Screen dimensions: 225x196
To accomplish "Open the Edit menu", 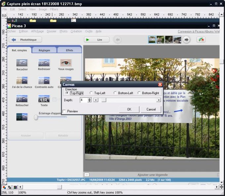I will (13, 9).
